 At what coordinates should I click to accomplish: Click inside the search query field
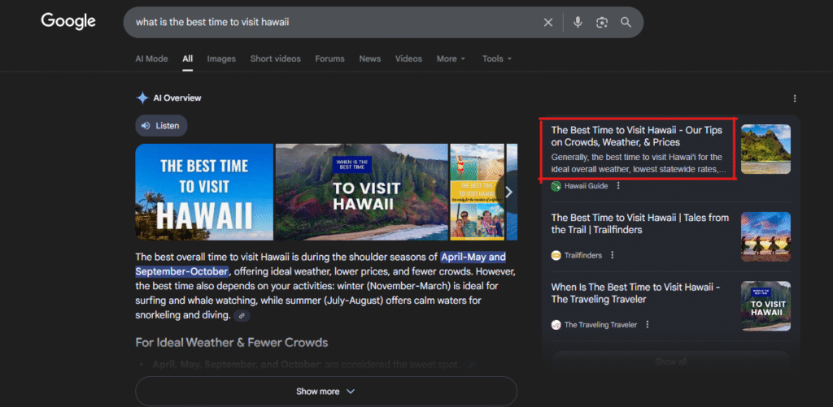point(334,22)
